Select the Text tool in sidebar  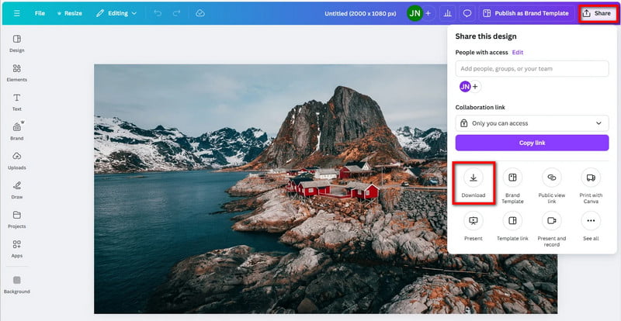(x=16, y=101)
